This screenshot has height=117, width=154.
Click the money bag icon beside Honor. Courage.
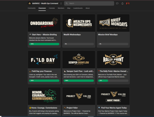coord(30,108)
